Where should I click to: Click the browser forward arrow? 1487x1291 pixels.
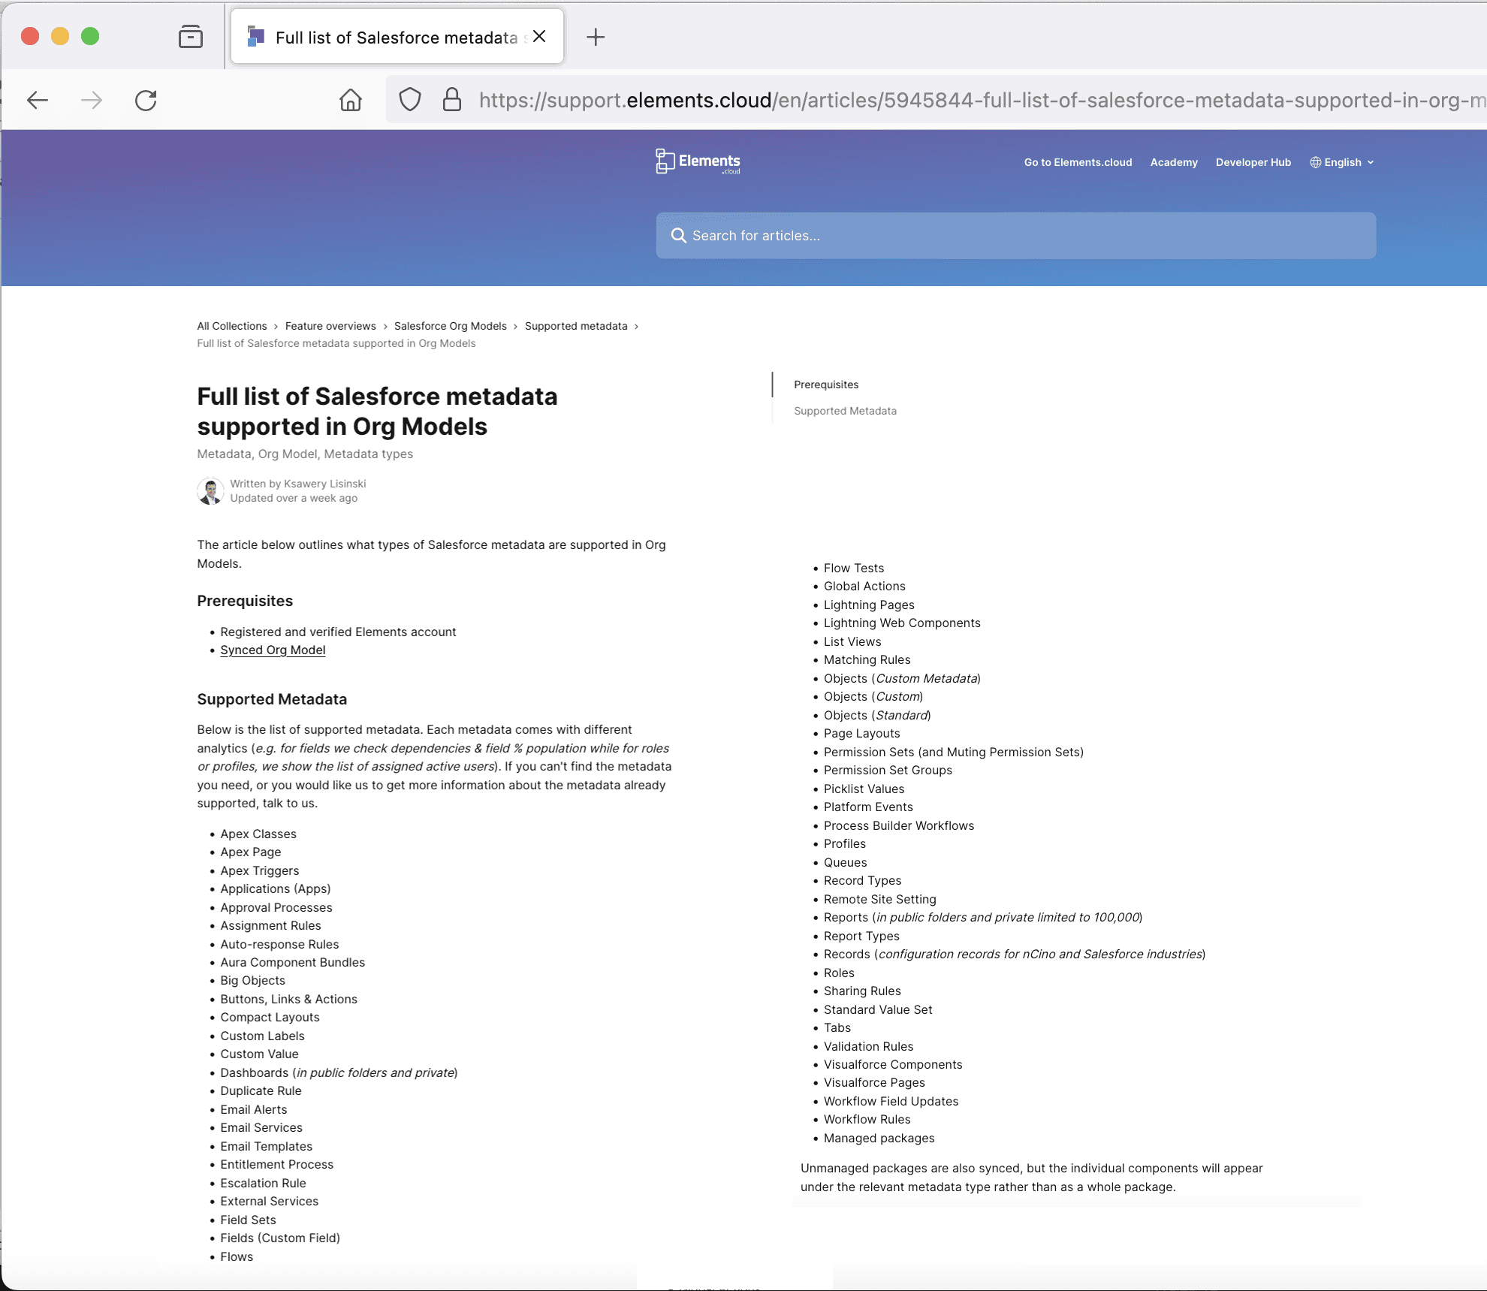92,100
